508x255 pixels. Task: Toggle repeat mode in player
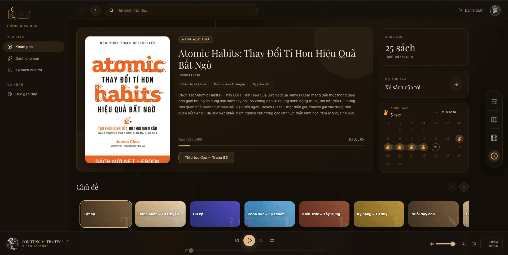272,240
